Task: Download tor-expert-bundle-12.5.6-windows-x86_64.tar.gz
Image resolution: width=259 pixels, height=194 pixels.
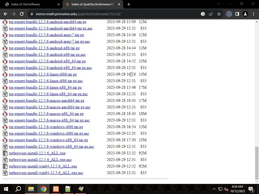Action: [x=48, y=140]
